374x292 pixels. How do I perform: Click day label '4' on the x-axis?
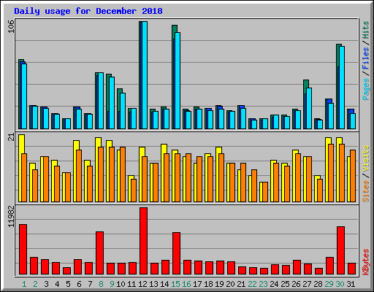coord(57,284)
